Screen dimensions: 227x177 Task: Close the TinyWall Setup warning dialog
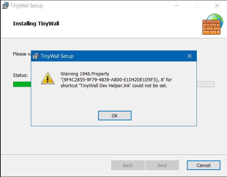pos(190,56)
